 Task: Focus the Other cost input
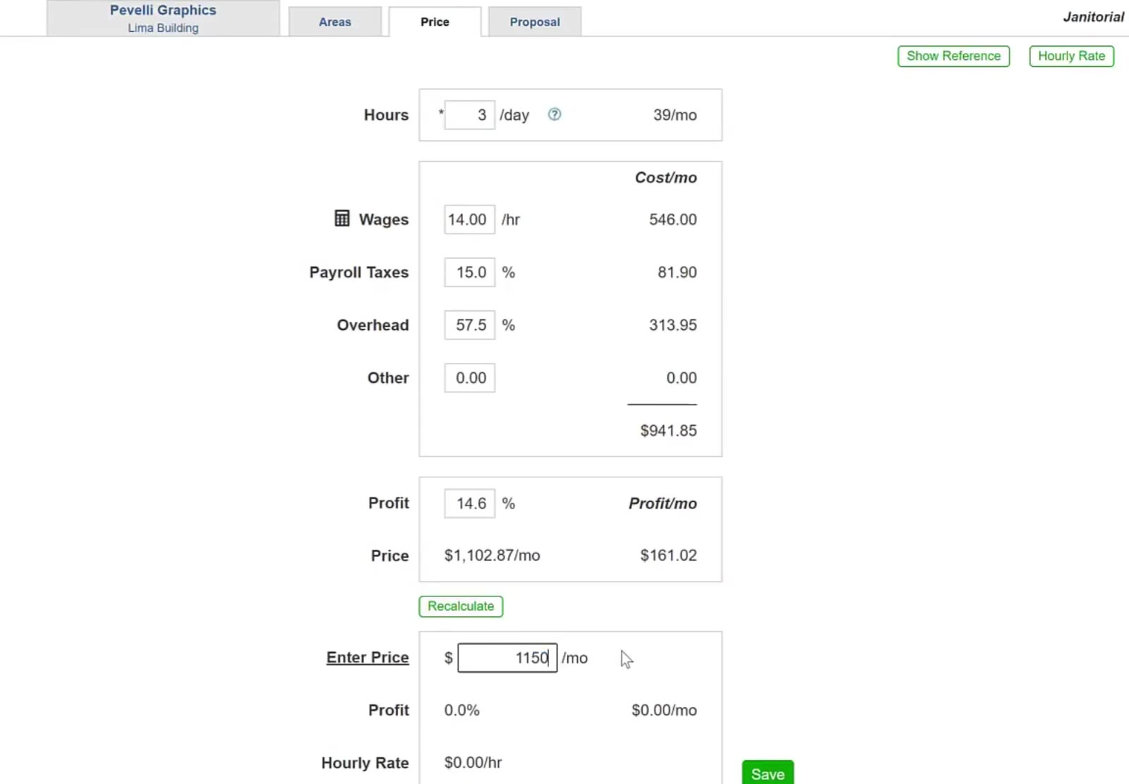click(x=469, y=378)
